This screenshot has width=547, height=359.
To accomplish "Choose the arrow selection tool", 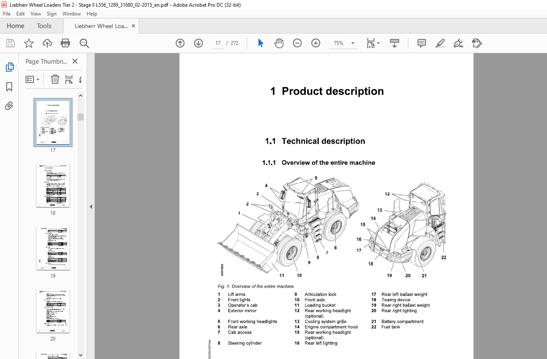I will (261, 43).
